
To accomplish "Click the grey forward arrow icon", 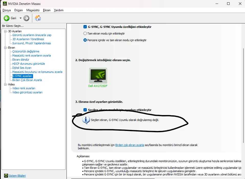I will (x=26, y=18).
